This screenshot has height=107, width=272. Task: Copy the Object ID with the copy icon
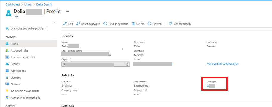point(127,64)
